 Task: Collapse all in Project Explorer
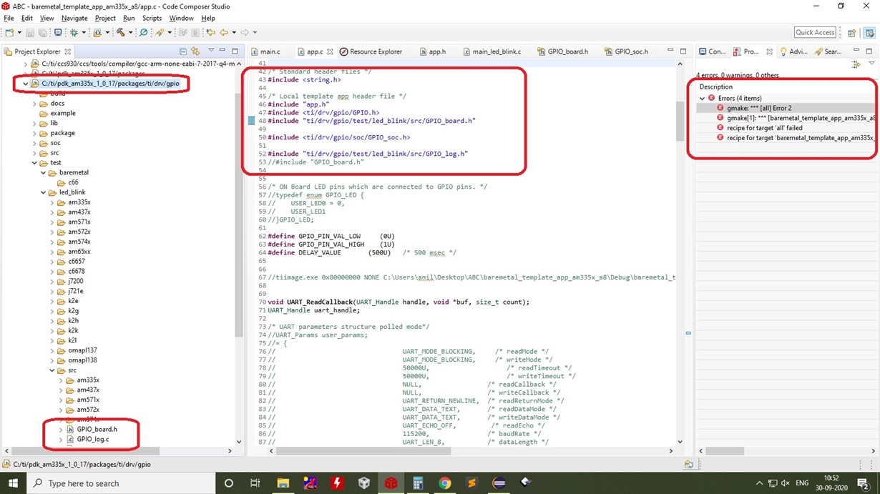coord(183,51)
